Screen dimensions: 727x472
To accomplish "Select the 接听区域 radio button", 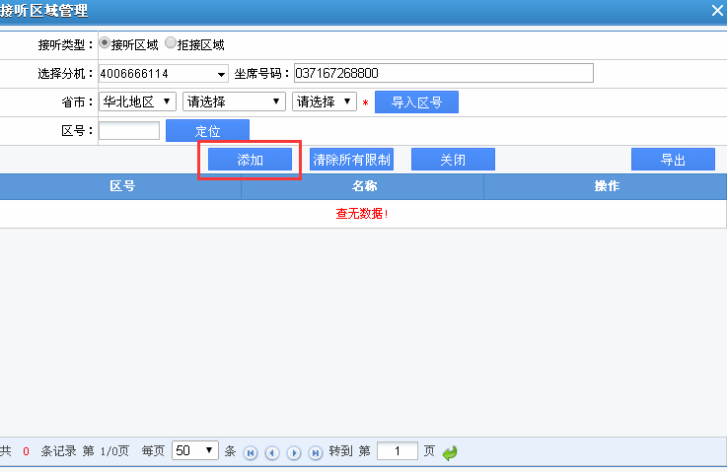I will coord(105,44).
